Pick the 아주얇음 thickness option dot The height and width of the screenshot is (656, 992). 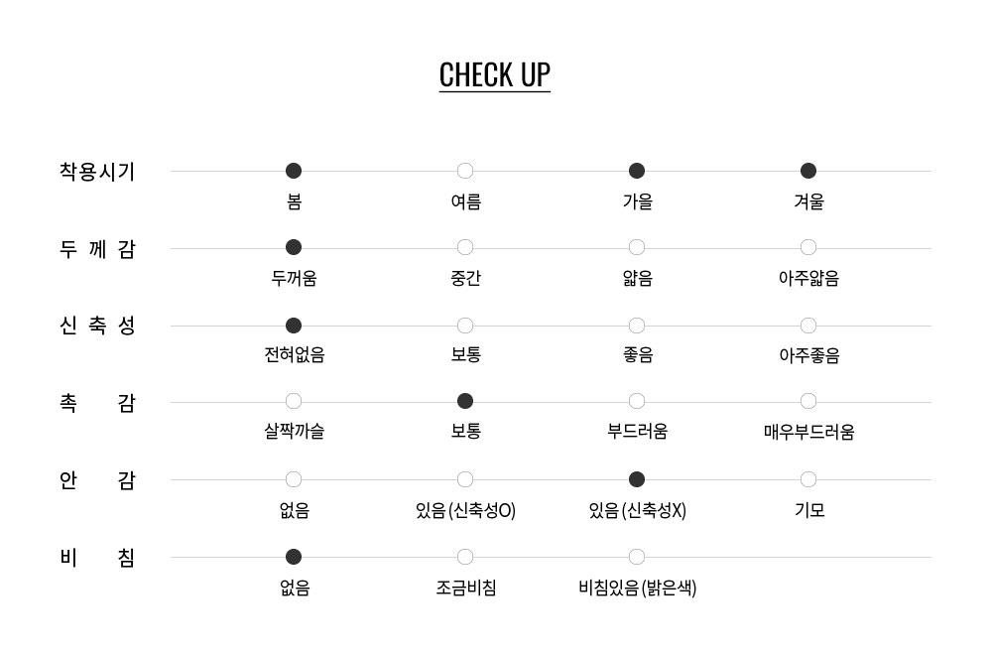(808, 247)
